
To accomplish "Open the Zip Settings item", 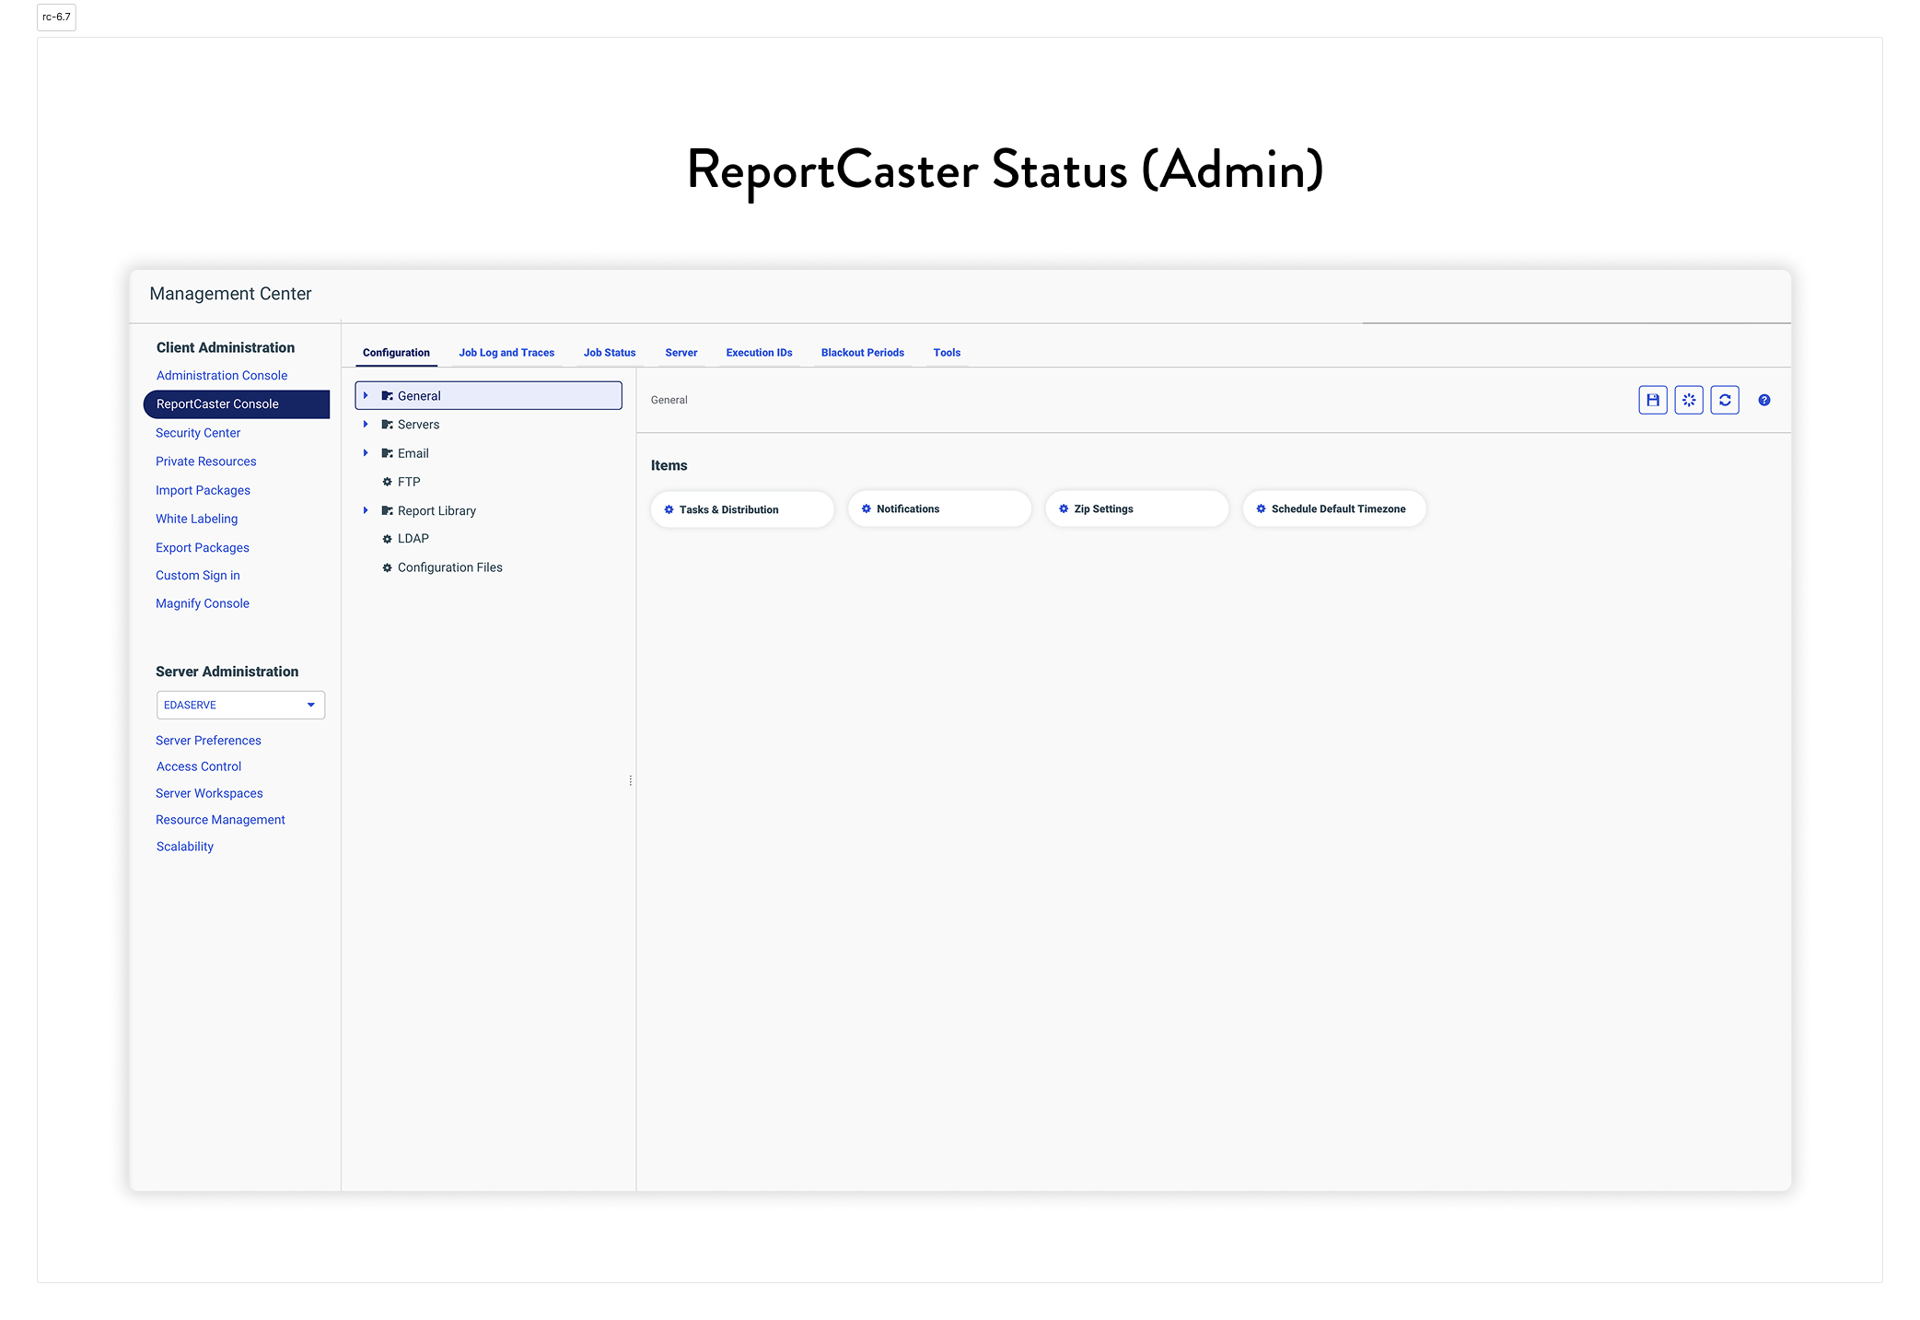I will pos(1136,508).
